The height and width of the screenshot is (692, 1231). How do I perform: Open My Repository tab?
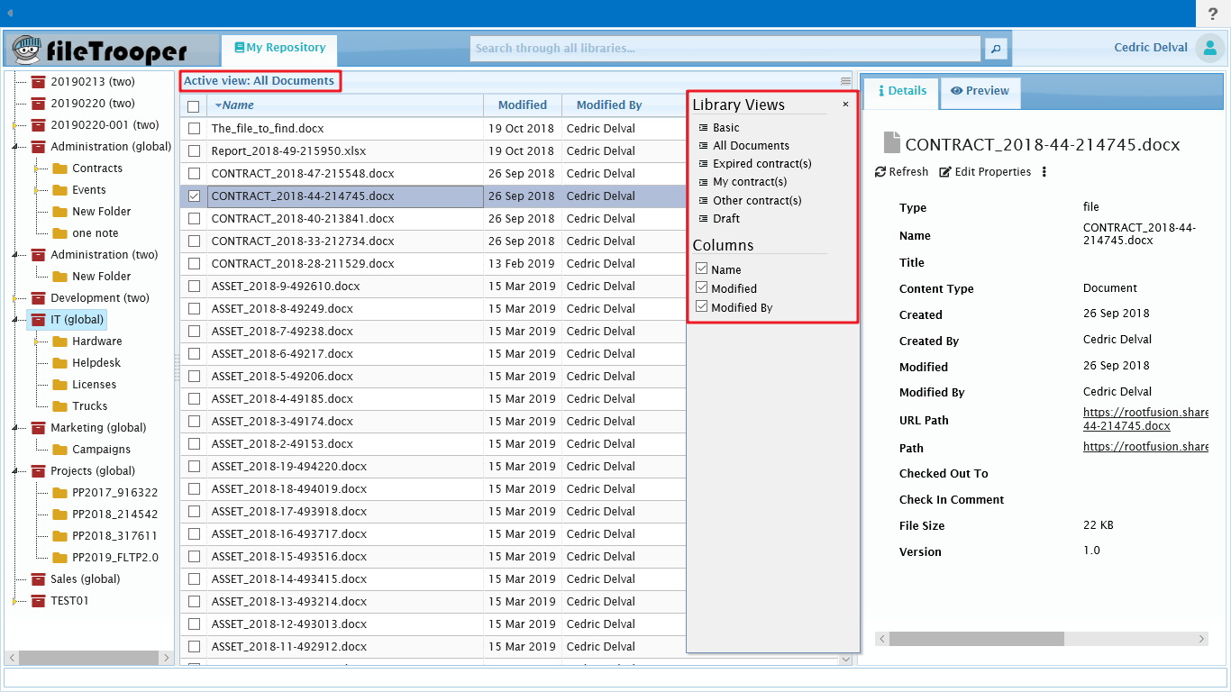278,47
